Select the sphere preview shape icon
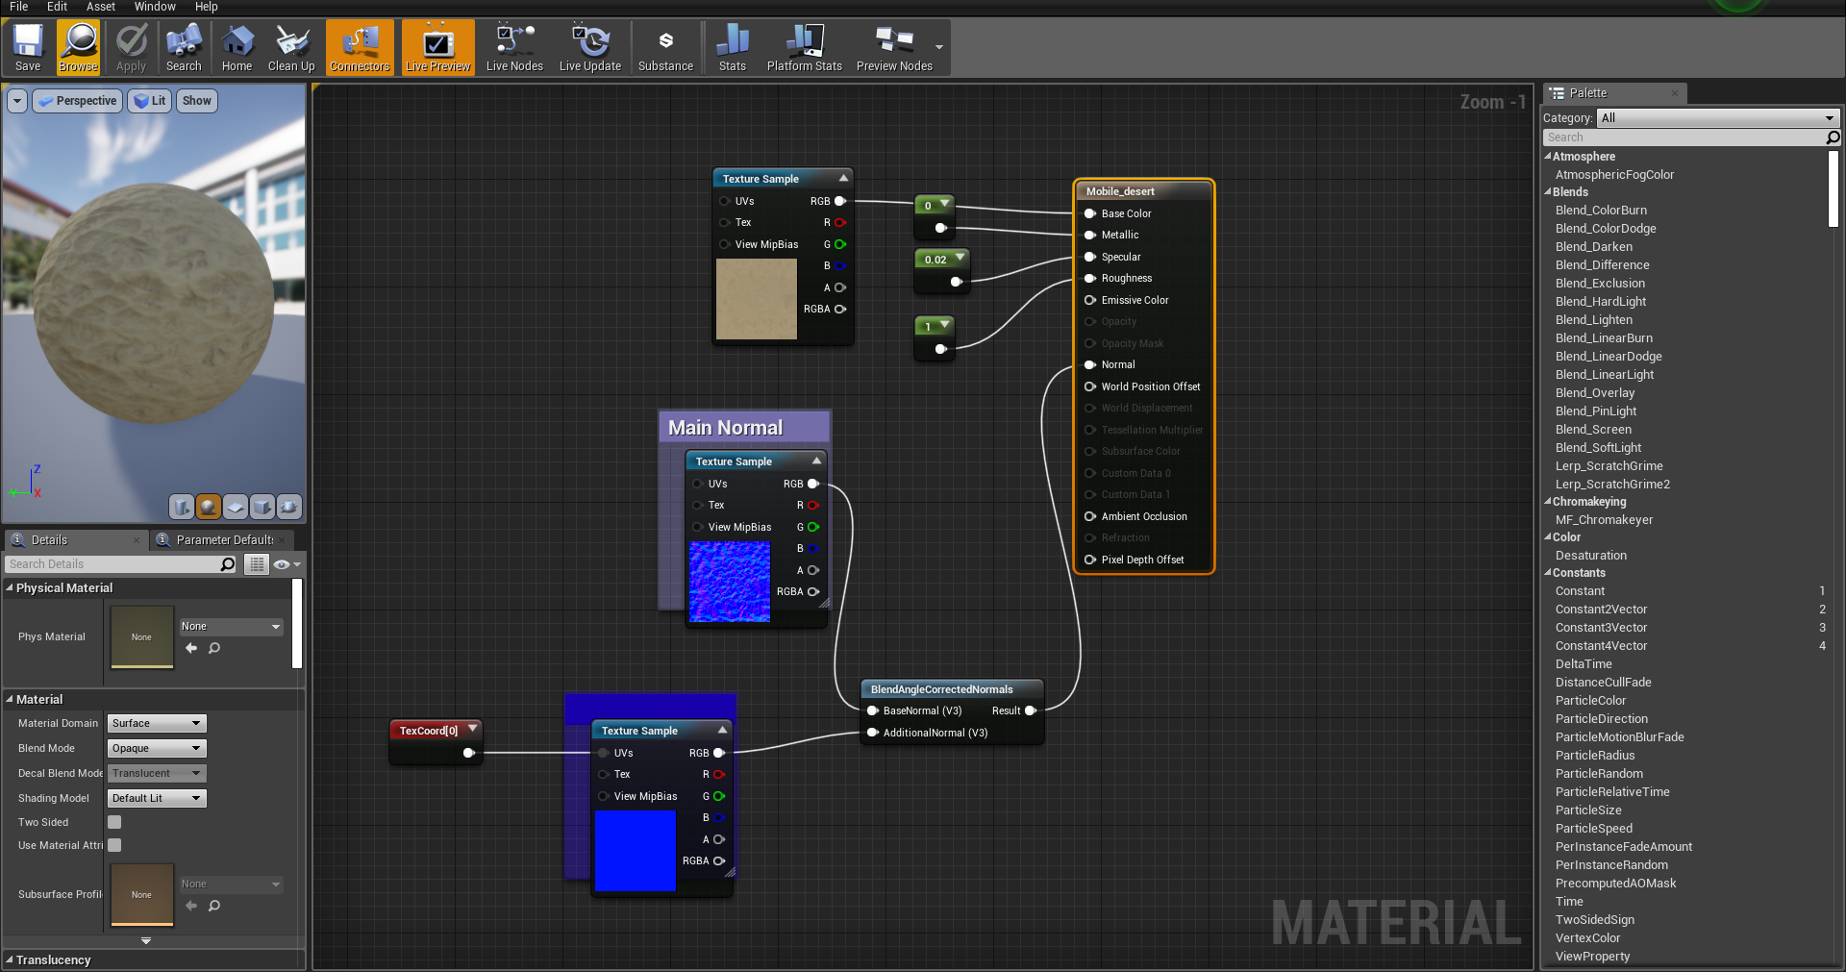 (209, 506)
